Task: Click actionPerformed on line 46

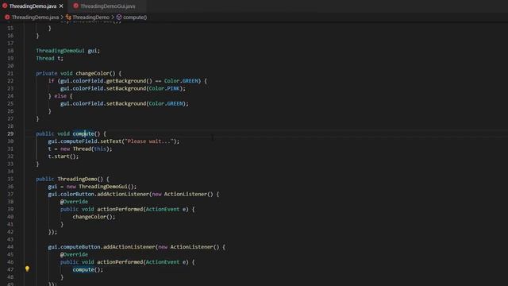Action: [x=120, y=262]
